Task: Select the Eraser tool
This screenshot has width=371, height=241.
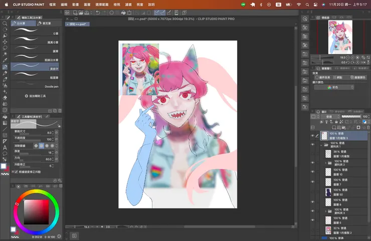Action: 5,98
